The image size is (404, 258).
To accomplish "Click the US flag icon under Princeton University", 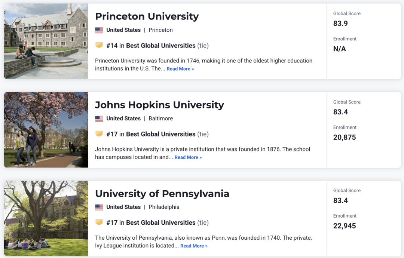I will coord(99,30).
